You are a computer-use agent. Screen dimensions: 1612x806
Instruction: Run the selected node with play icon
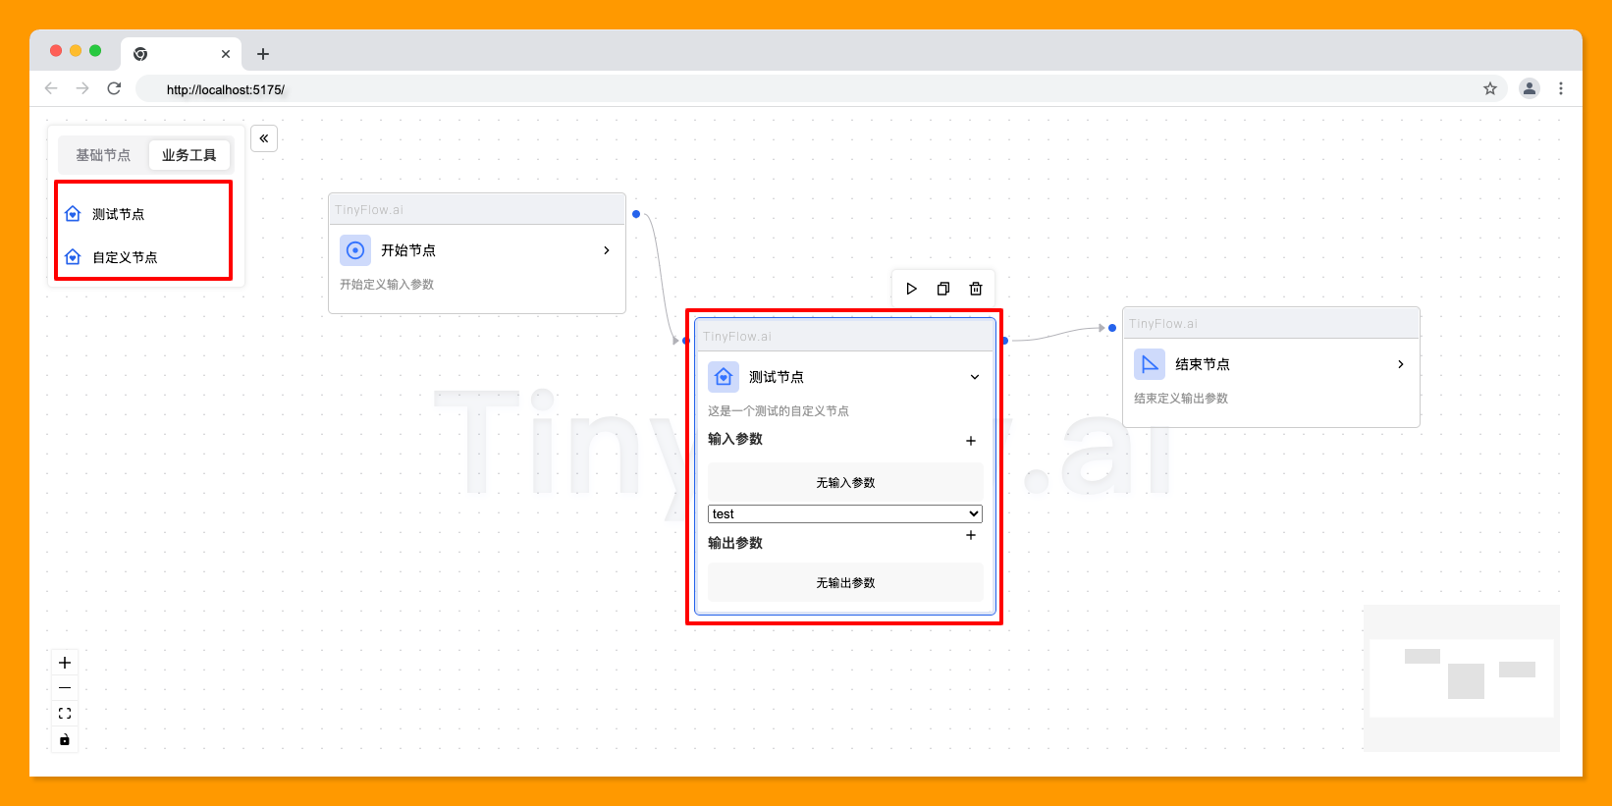point(912,289)
